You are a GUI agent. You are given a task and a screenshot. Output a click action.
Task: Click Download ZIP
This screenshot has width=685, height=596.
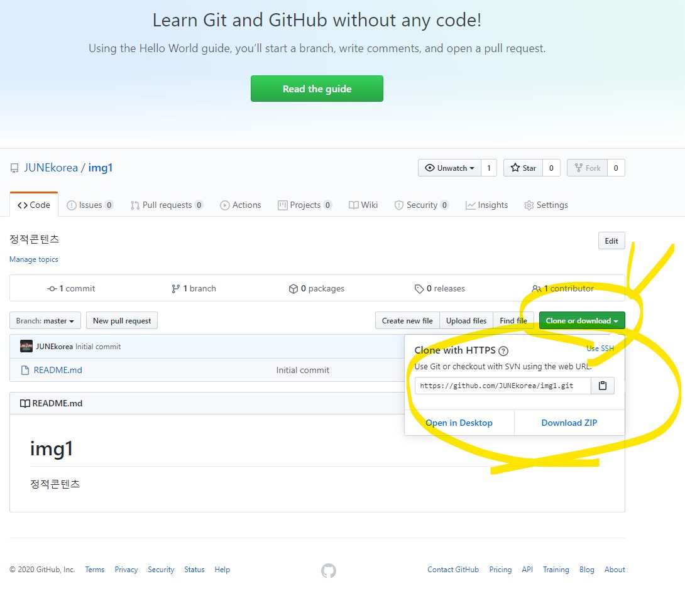click(x=569, y=423)
